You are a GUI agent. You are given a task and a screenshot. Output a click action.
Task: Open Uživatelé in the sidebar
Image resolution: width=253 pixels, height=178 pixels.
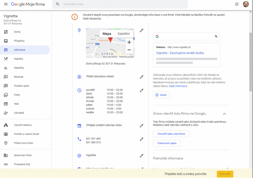(x=25, y=113)
